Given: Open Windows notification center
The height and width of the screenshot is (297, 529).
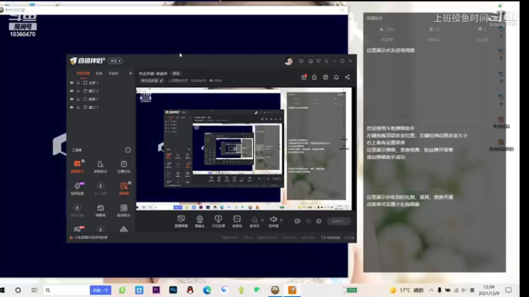Looking at the screenshot, I should [509, 290].
